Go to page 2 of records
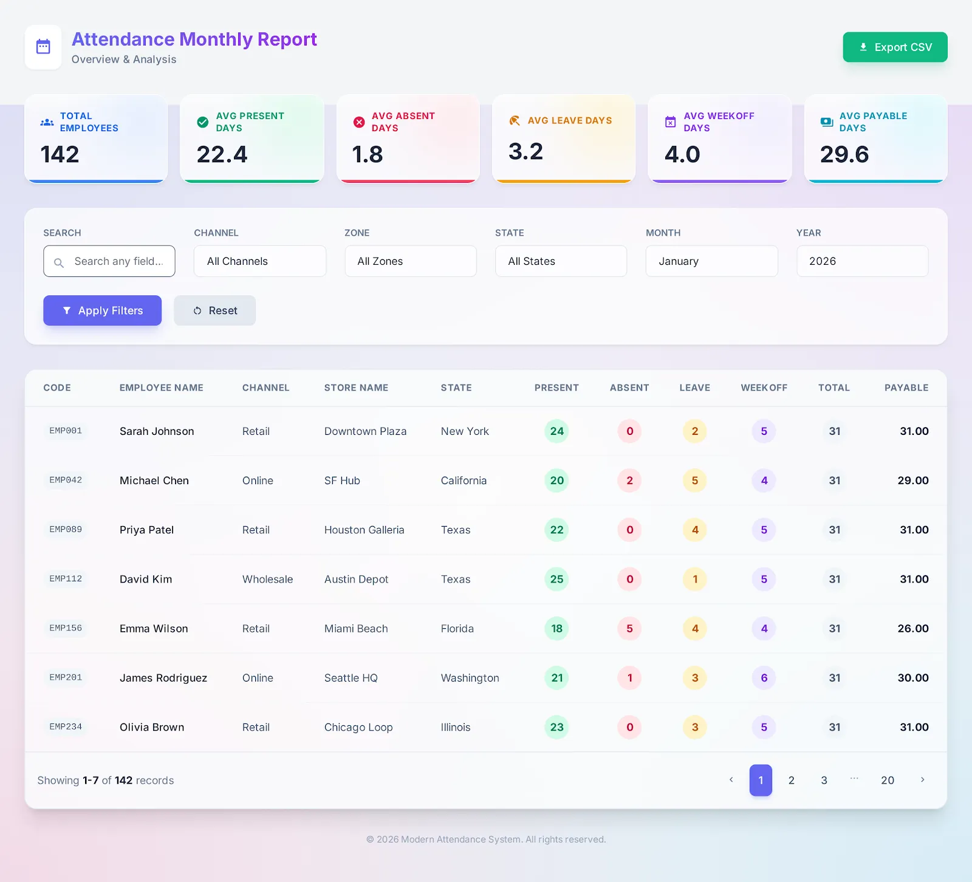Screen dimensions: 972x882 tap(791, 781)
